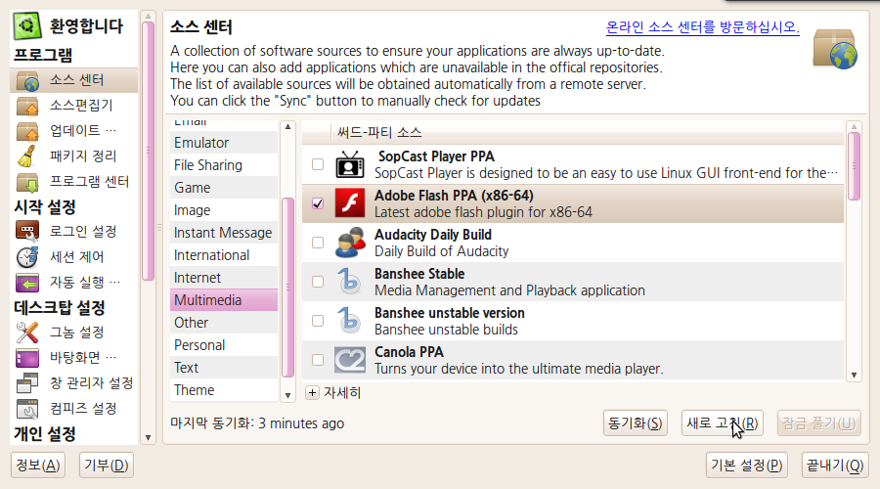This screenshot has height=489, width=880.
Task: Click source list scroll down arrow
Action: [854, 375]
